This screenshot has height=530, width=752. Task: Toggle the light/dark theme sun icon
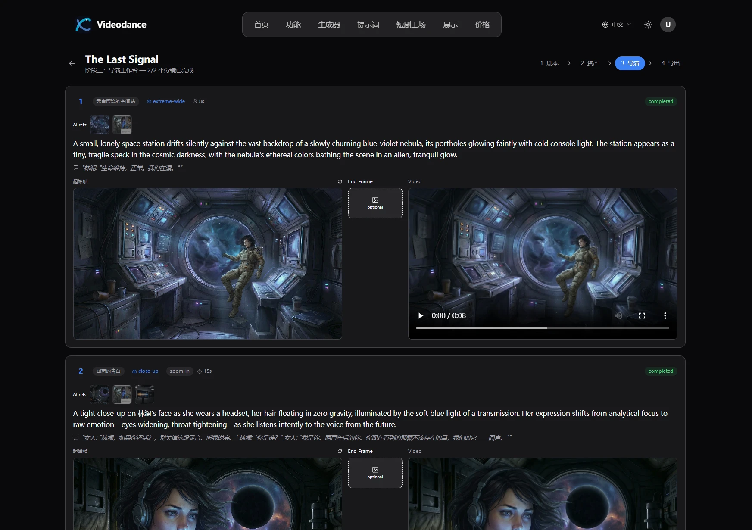(x=648, y=25)
